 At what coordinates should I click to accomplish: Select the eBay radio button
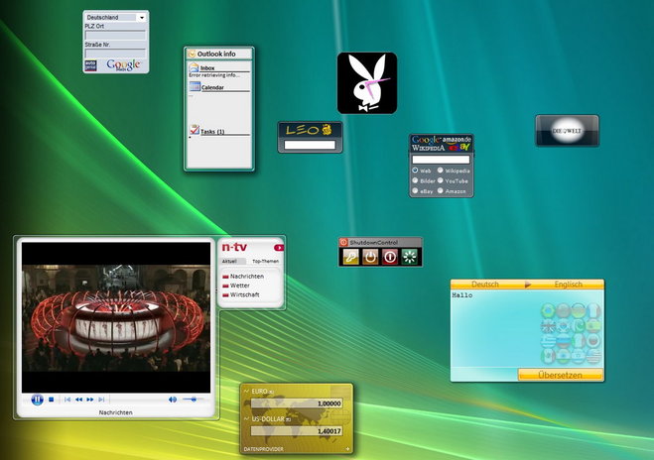click(415, 190)
